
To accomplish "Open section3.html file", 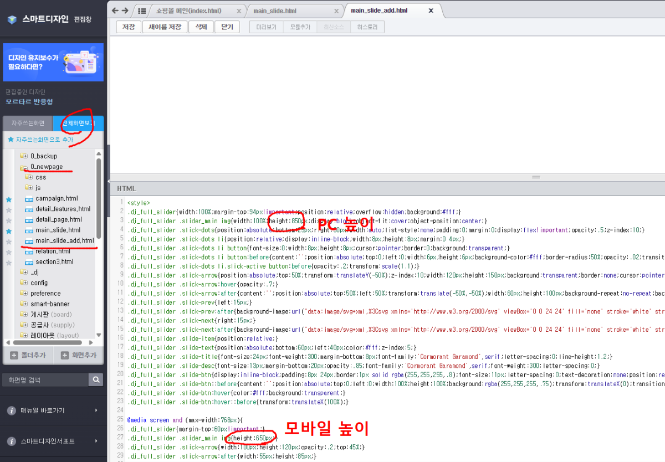I will click(x=54, y=261).
